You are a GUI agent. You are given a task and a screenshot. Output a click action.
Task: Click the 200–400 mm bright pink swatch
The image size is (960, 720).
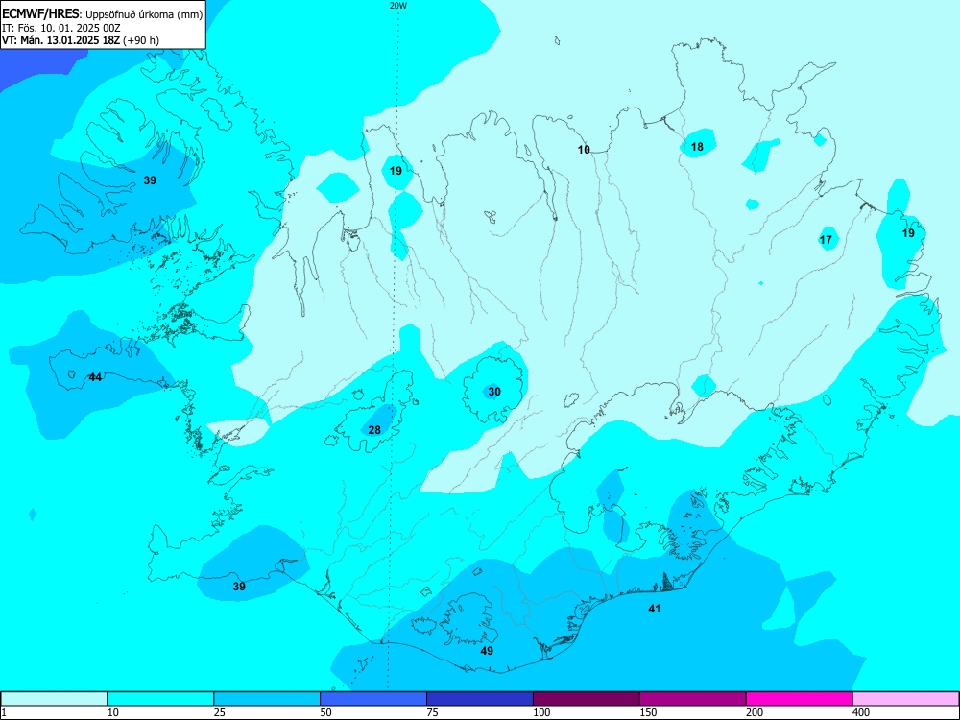point(800,699)
